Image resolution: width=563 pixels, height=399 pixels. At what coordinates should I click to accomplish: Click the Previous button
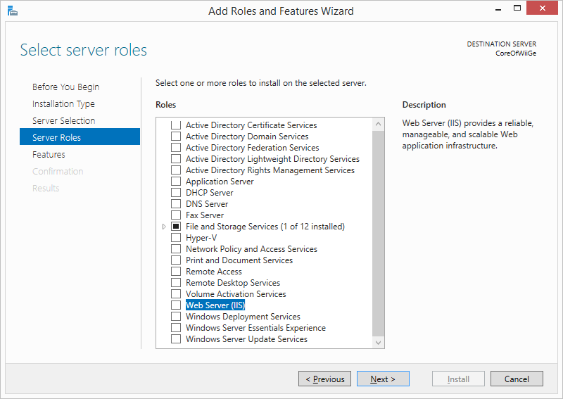tap(324, 379)
